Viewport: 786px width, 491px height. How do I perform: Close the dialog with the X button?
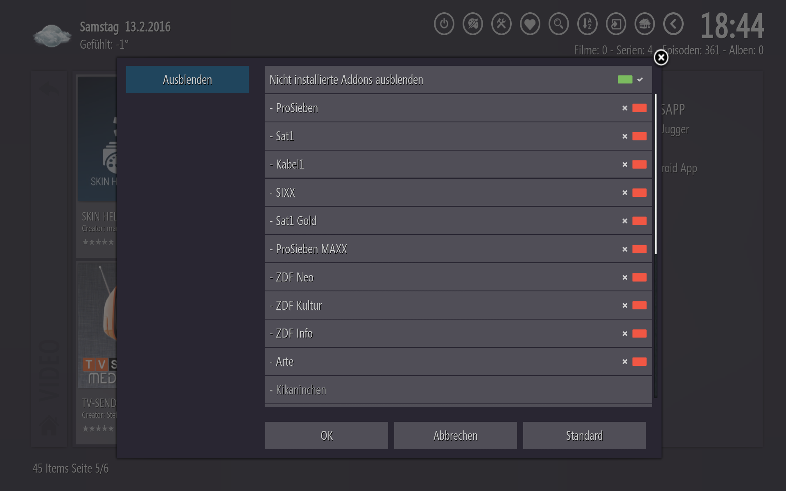coord(661,58)
